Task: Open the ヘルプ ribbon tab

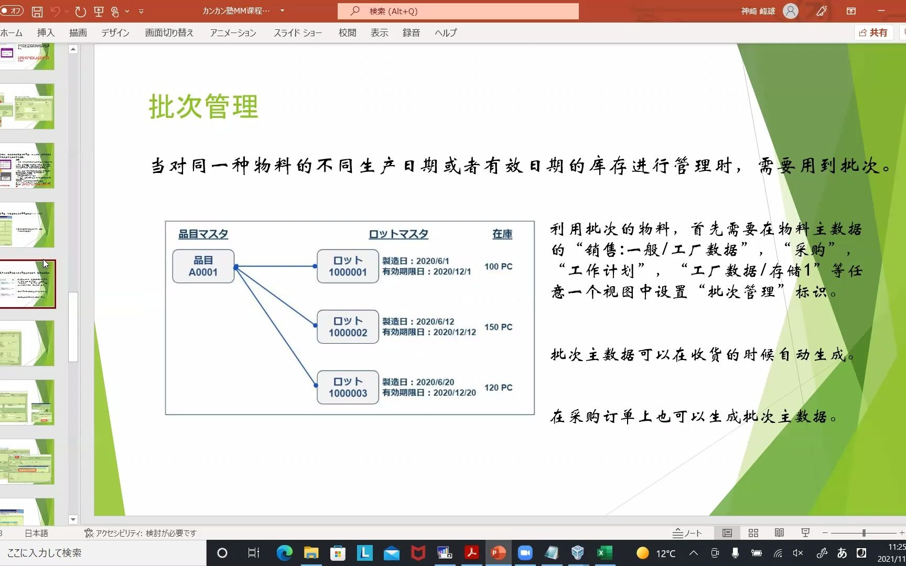Action: [x=446, y=32]
